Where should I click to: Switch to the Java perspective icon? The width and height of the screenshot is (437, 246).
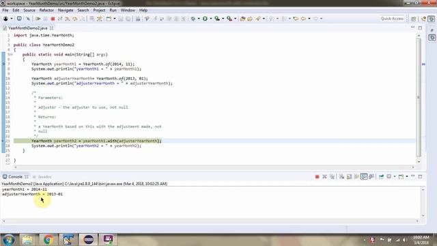click(424, 18)
